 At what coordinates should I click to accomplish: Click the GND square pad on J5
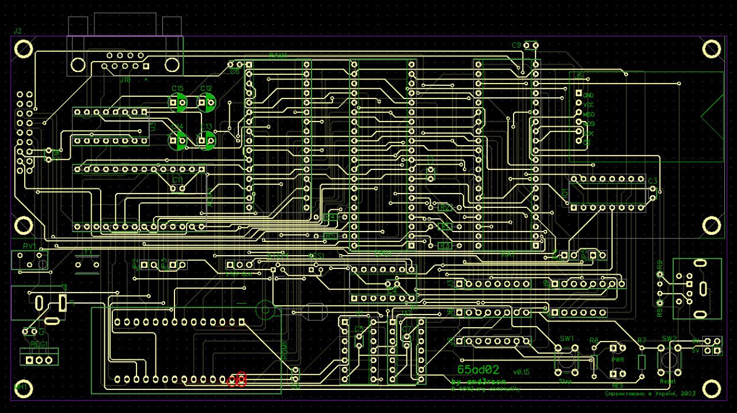(x=579, y=94)
